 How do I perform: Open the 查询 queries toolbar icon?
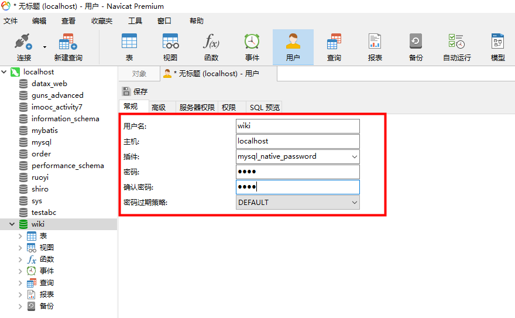coord(334,47)
